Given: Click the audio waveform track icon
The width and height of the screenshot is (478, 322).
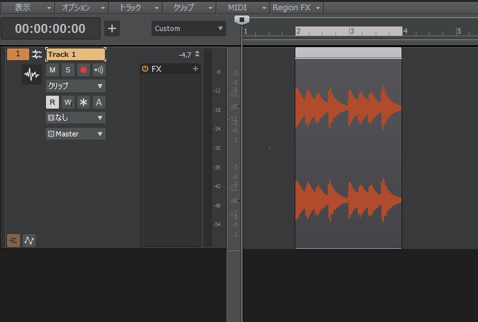Looking at the screenshot, I should [x=31, y=75].
